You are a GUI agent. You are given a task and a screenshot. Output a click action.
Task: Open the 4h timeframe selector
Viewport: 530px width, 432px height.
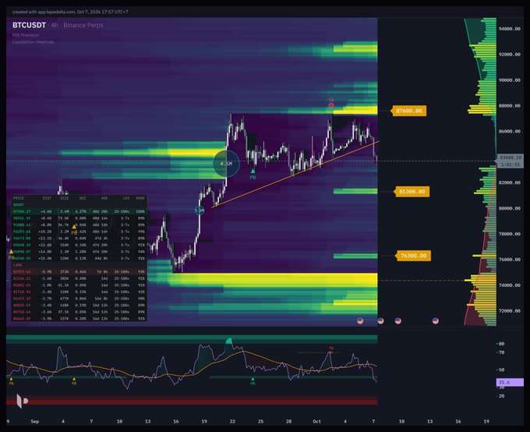coord(54,26)
